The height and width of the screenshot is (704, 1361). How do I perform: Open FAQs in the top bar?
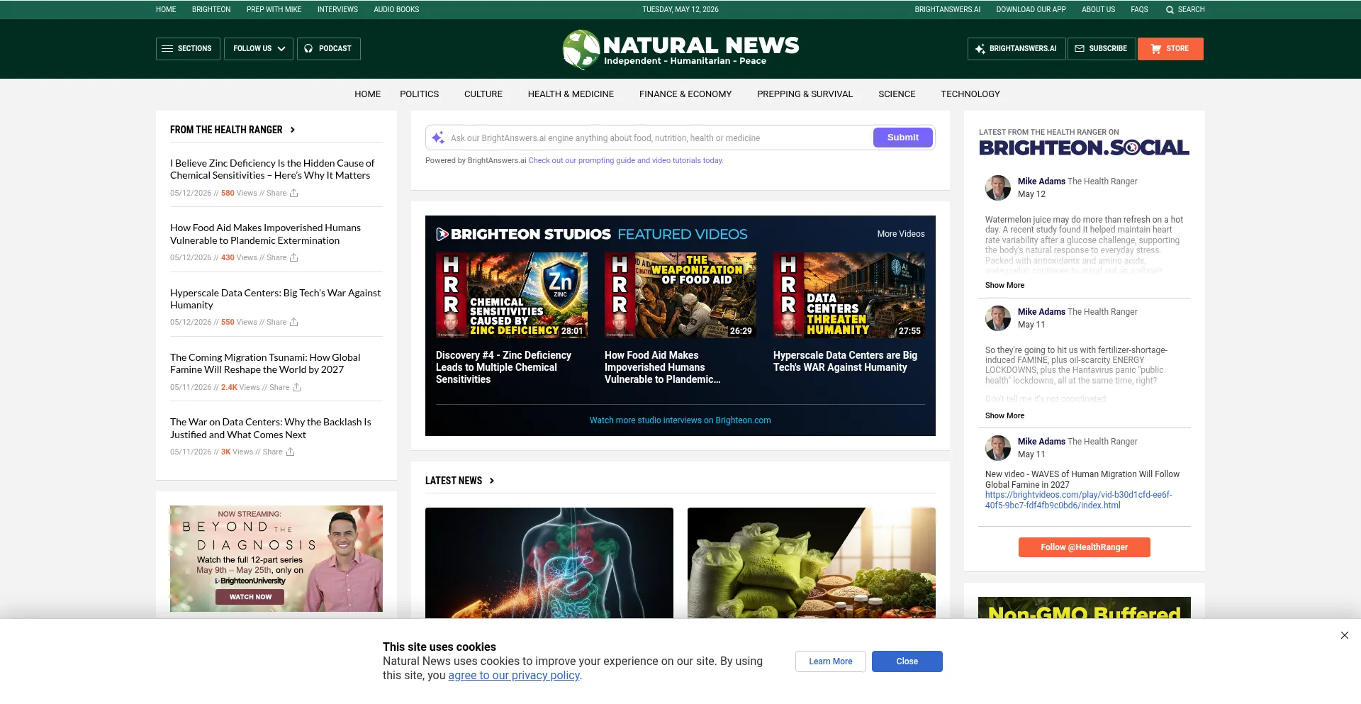(1139, 10)
